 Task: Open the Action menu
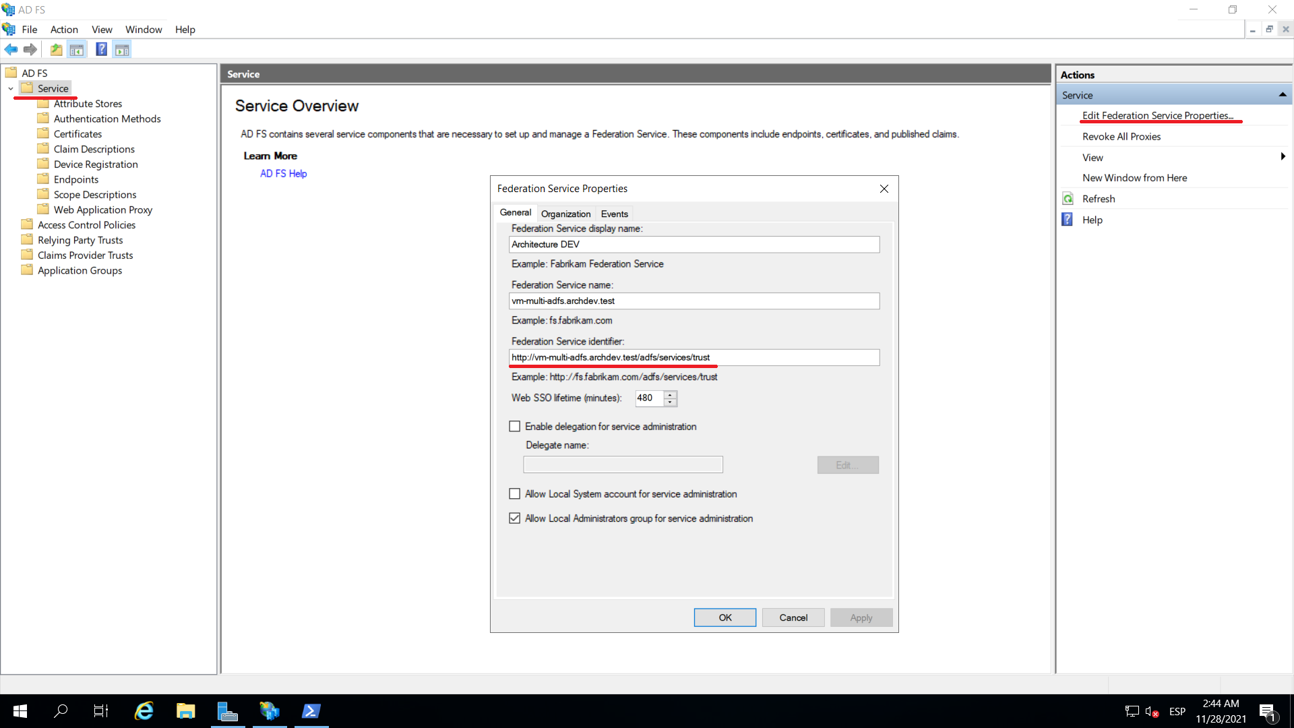click(x=64, y=30)
